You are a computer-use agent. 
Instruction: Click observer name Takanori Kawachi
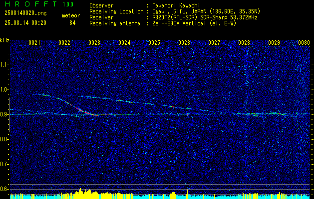(176, 5)
